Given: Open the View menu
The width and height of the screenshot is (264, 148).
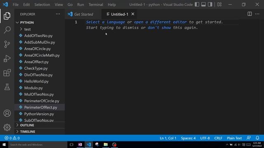Looking at the screenshot, I should click(59, 5).
